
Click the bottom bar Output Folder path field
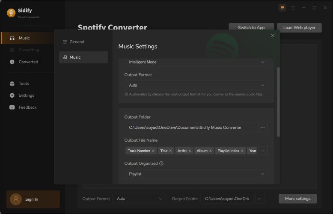[x=227, y=199]
